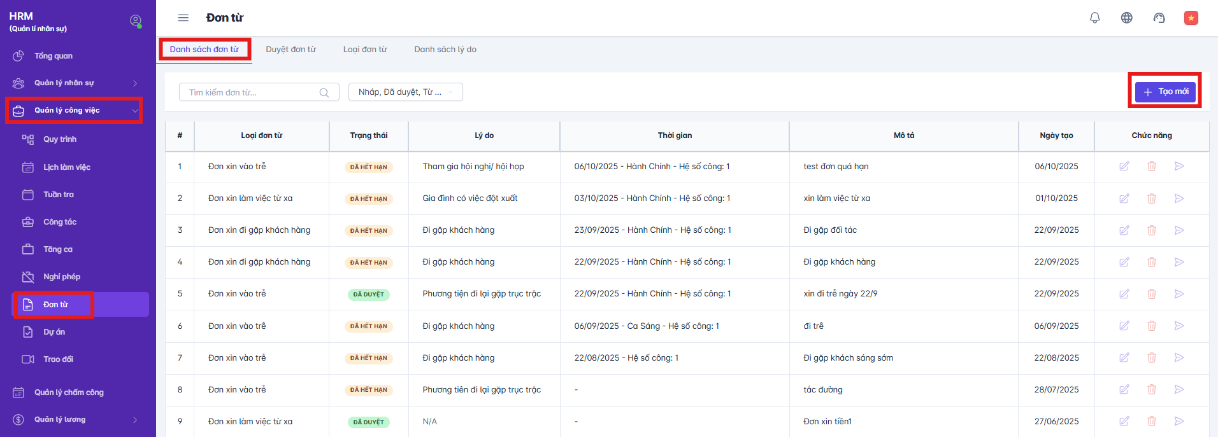Viewport: 1218px width, 437px height.
Task: Toggle the hamburger menu icon
Action: click(x=183, y=18)
